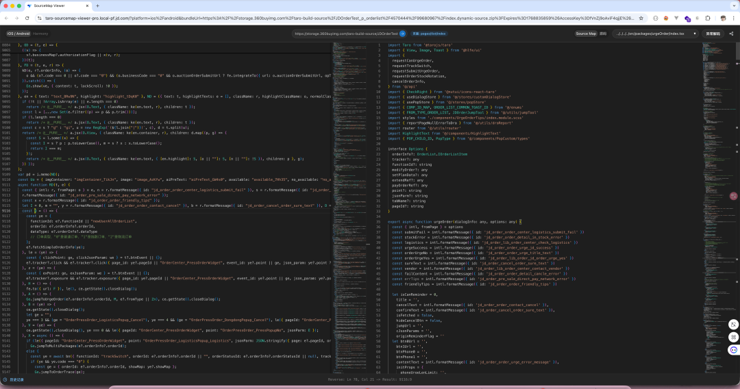Click the white translate floating button
This screenshot has width=740, height=389.
click(733, 325)
